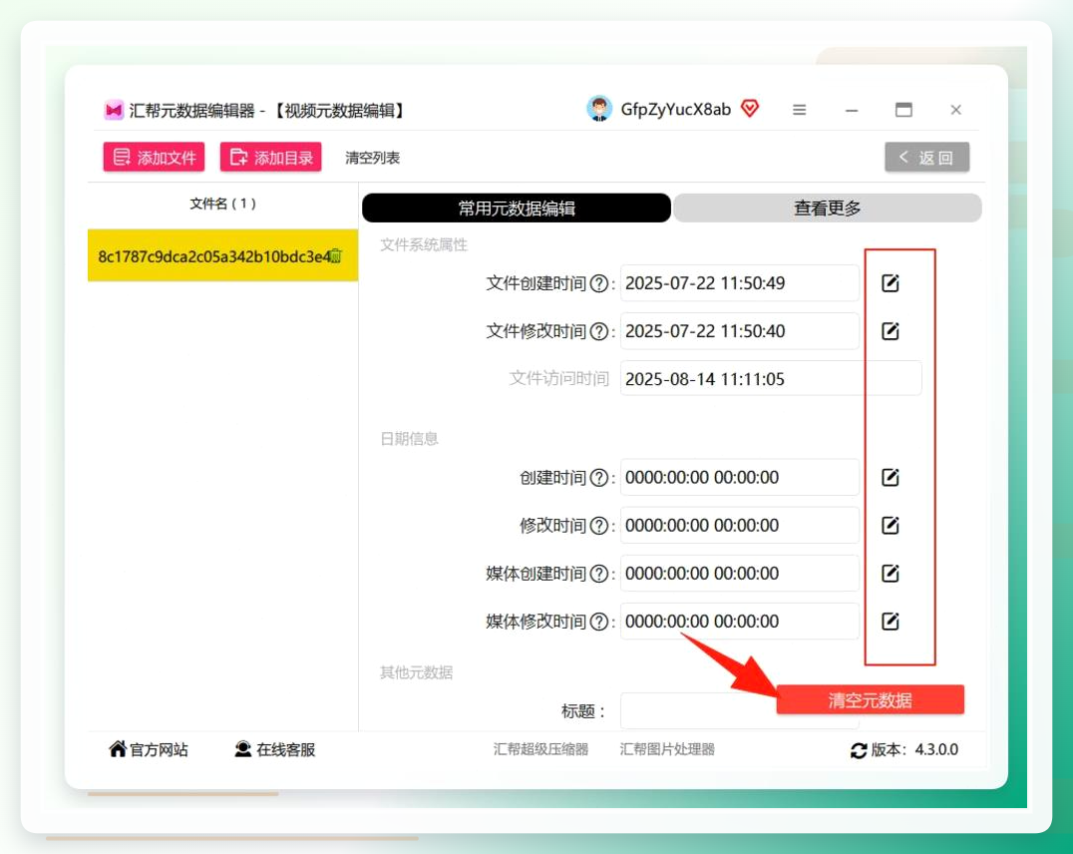Image resolution: width=1073 pixels, height=854 pixels.
Task: Contact 在线客服 support
Action: (275, 750)
